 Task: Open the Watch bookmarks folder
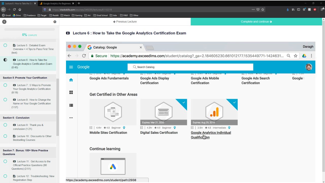pos(65,15)
